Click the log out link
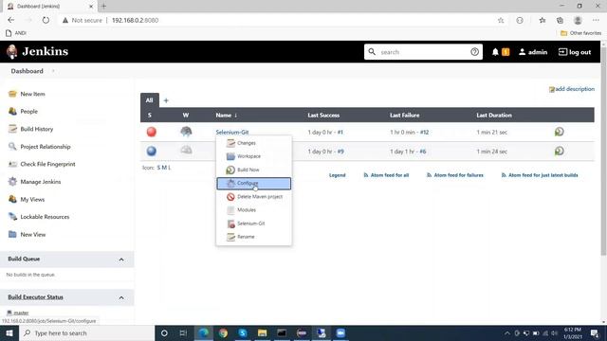The height and width of the screenshot is (341, 607). point(575,52)
